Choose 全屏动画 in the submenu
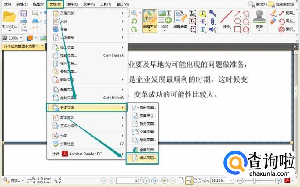 [x=143, y=150]
